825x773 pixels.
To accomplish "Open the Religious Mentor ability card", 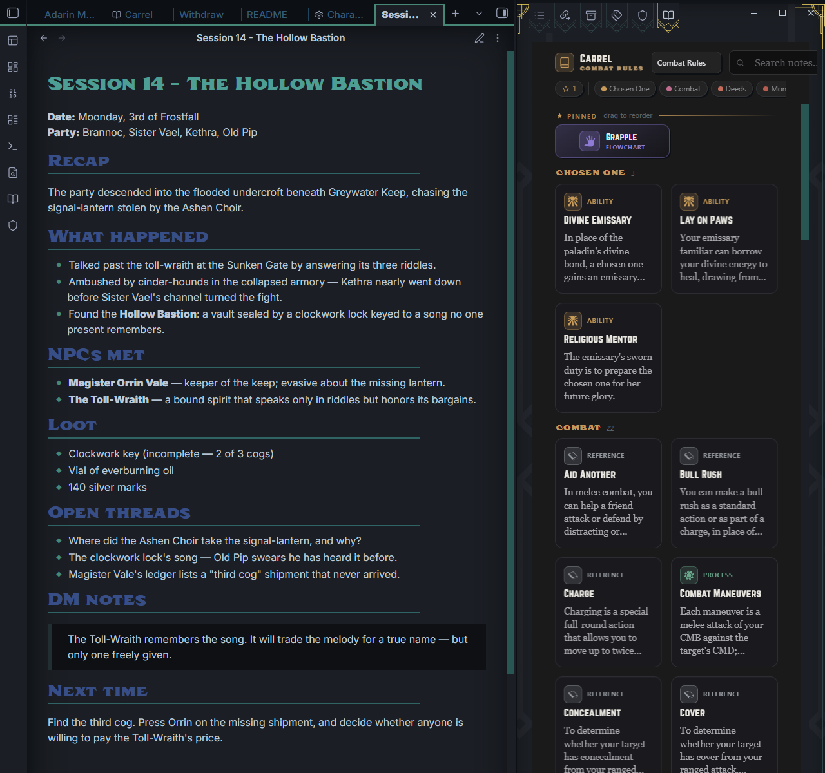I will click(608, 358).
